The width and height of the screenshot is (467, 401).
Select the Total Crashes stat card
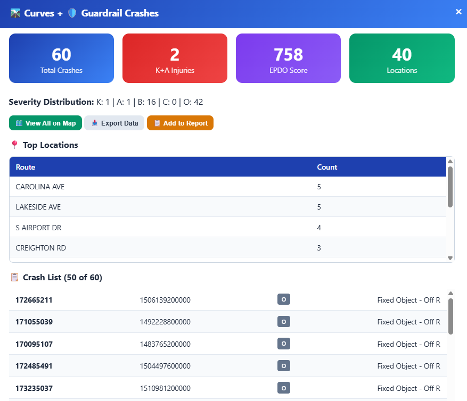(61, 59)
